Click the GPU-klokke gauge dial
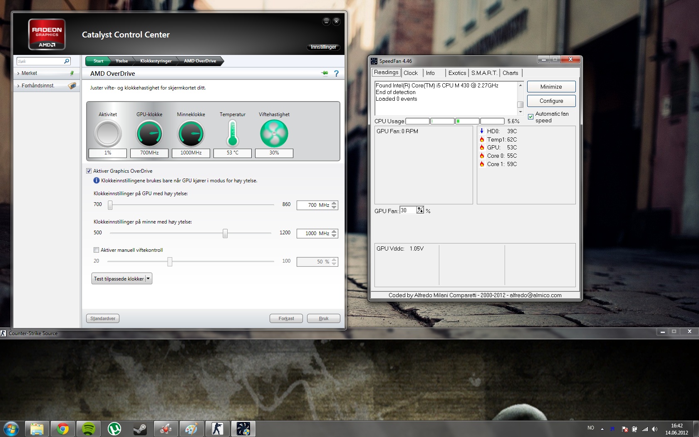The image size is (699, 437). [149, 134]
